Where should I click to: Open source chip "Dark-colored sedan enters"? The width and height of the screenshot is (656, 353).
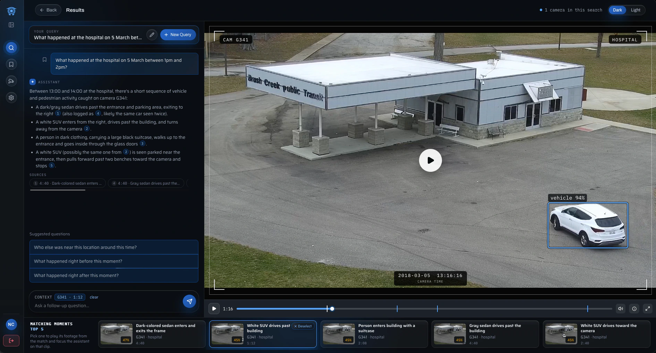tap(67, 183)
